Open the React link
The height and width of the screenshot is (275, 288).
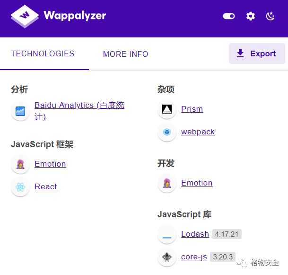(x=46, y=186)
